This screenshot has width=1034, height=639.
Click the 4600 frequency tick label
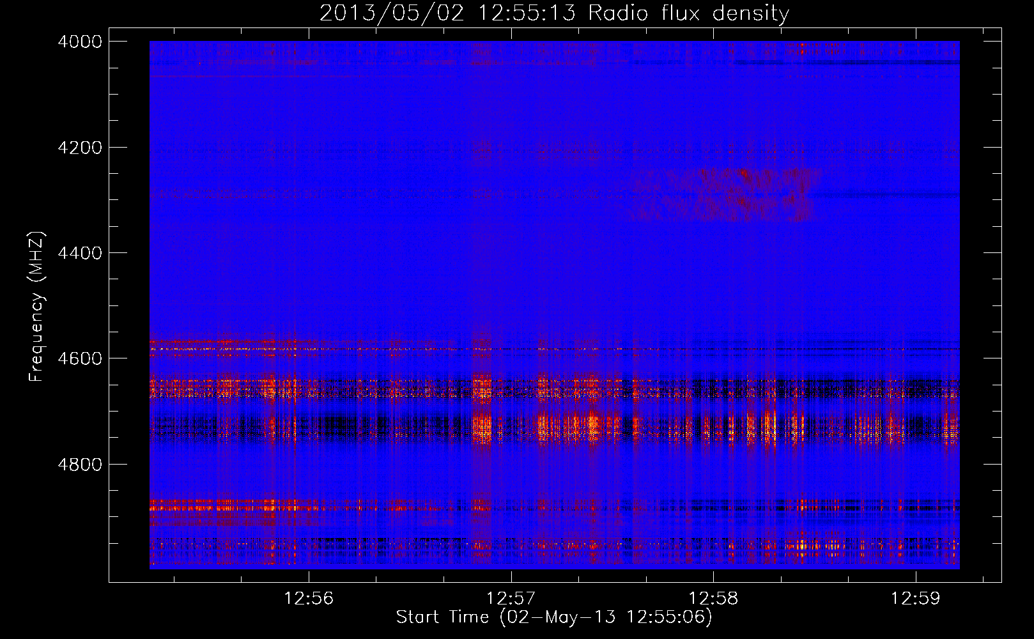click(x=80, y=358)
